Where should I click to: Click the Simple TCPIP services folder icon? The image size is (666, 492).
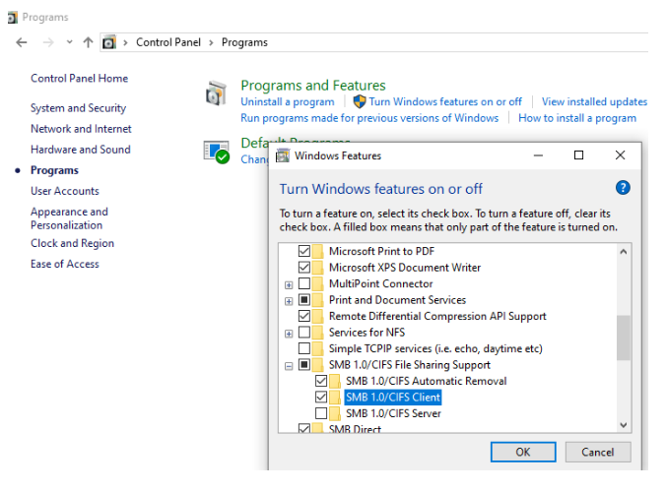point(317,348)
